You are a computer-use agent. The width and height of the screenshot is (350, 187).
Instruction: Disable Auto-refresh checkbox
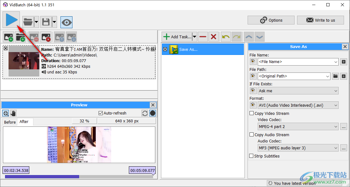tap(101, 113)
